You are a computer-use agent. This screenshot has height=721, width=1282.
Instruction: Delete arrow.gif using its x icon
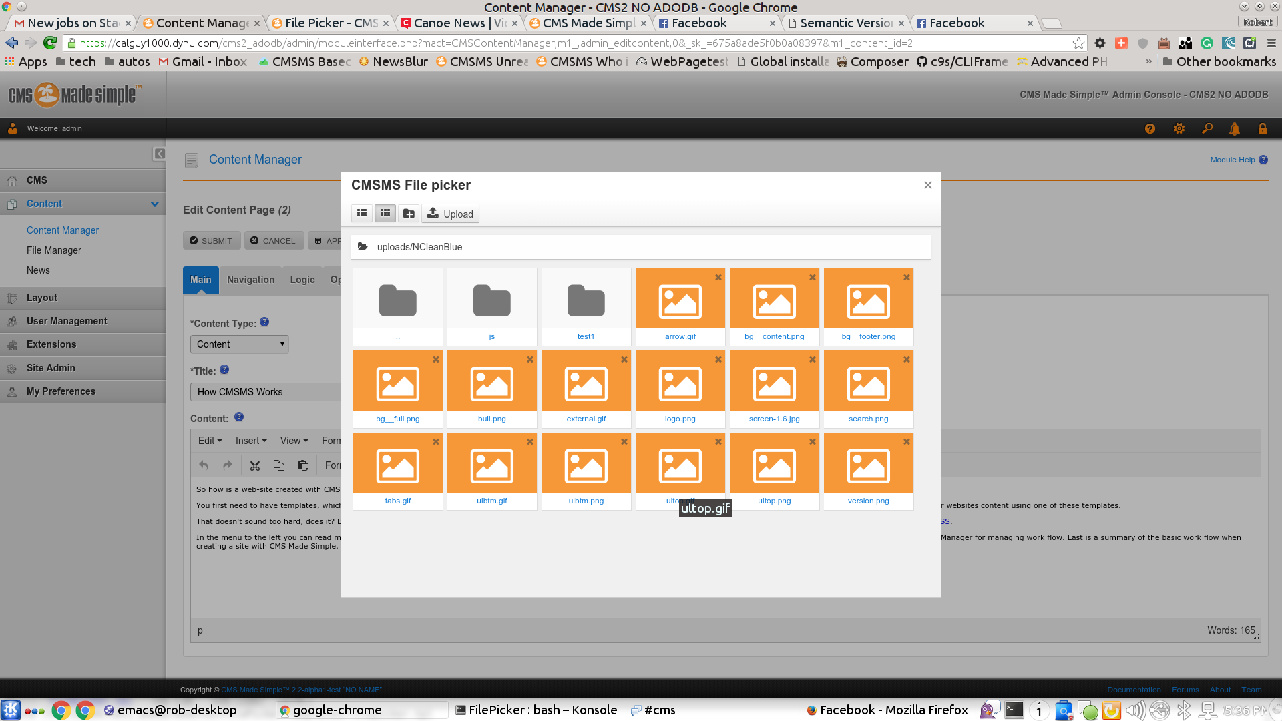tap(718, 278)
